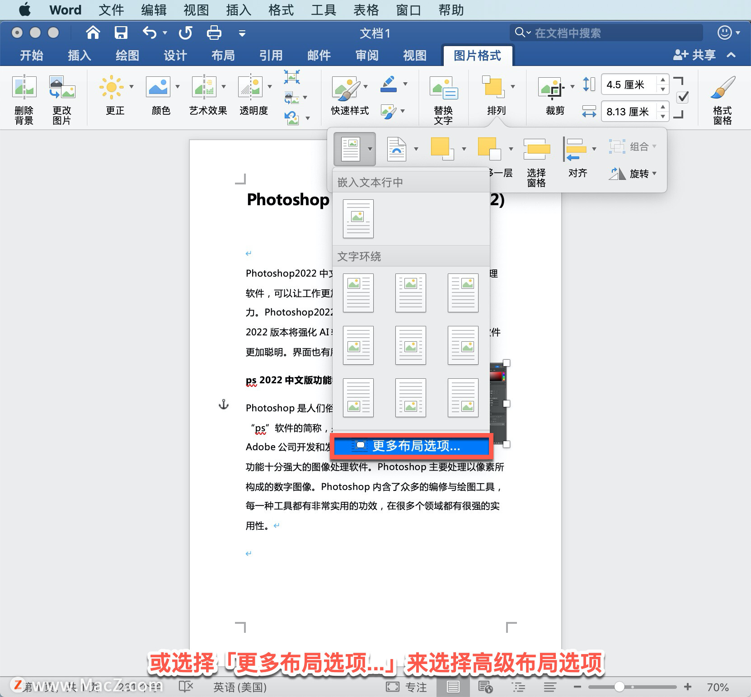Collapse the ribbon with the chevron
Image resolution: width=751 pixels, height=697 pixels.
(x=731, y=55)
